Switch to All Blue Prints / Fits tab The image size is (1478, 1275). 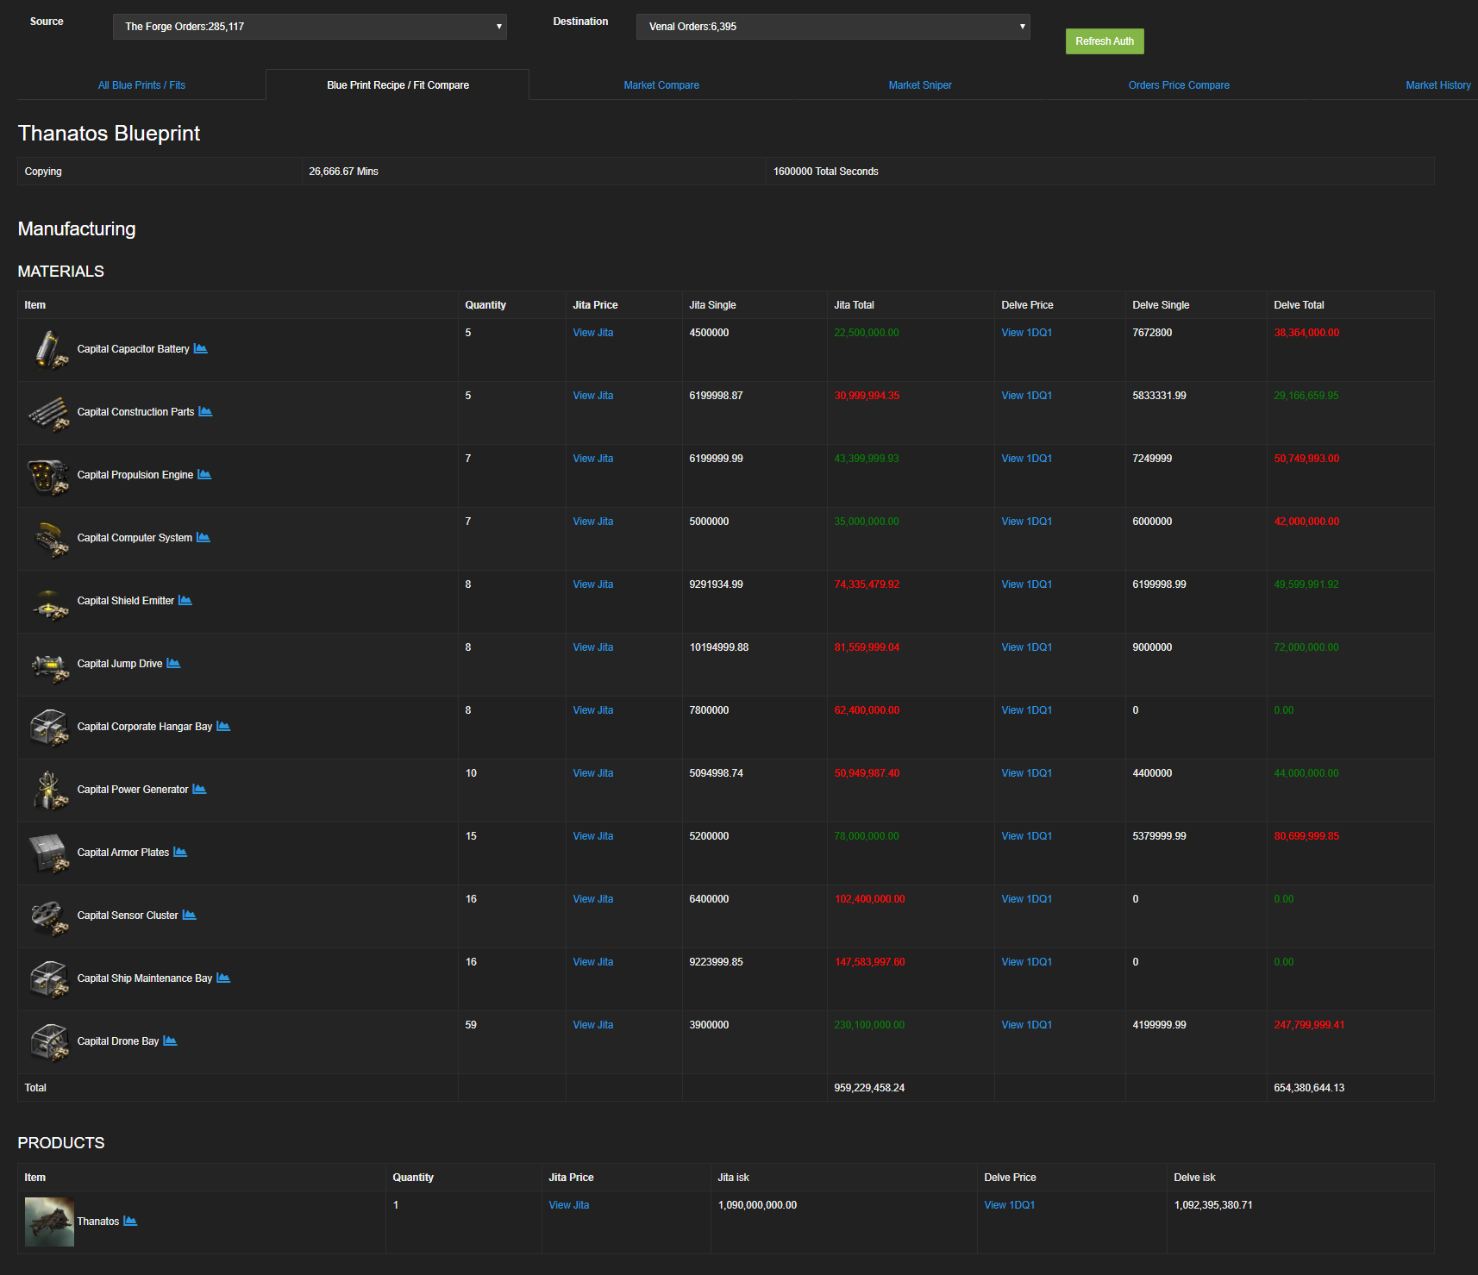tap(141, 85)
